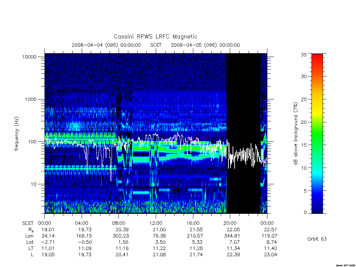
Task: Click the L value '23.04'
Action: pos(270,255)
